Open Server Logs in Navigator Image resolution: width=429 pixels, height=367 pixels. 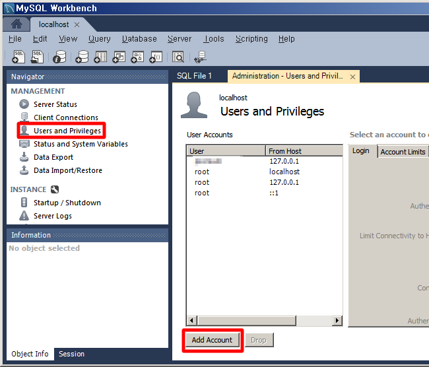pyautogui.click(x=53, y=216)
